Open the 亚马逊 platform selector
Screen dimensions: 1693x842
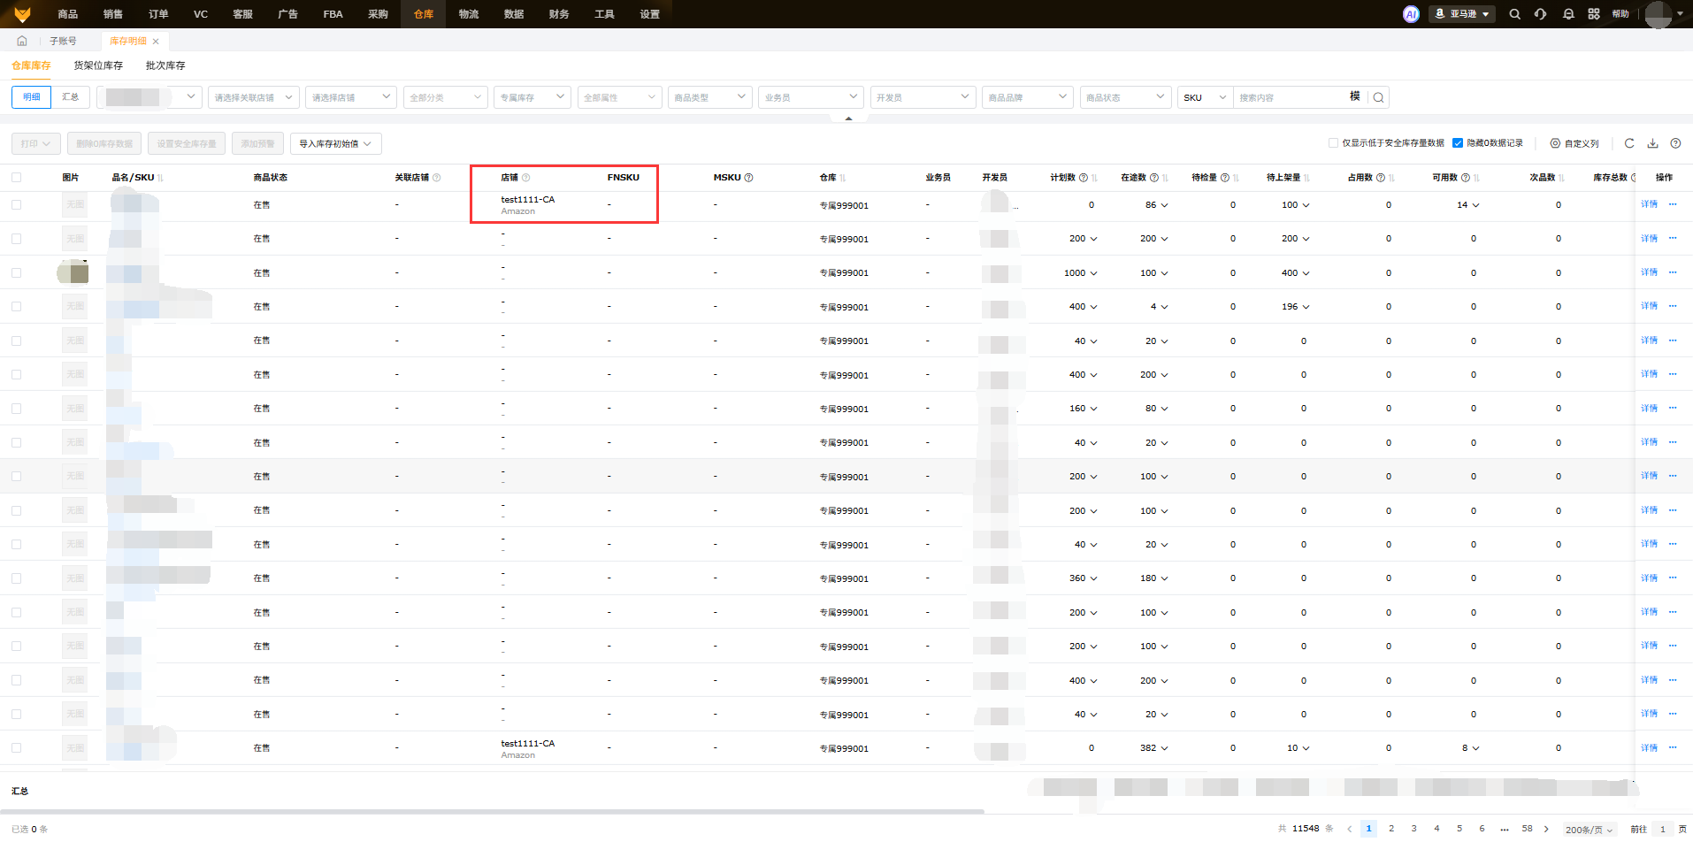[1461, 14]
